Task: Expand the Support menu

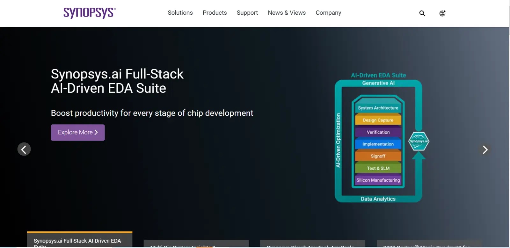Action: coord(247,13)
